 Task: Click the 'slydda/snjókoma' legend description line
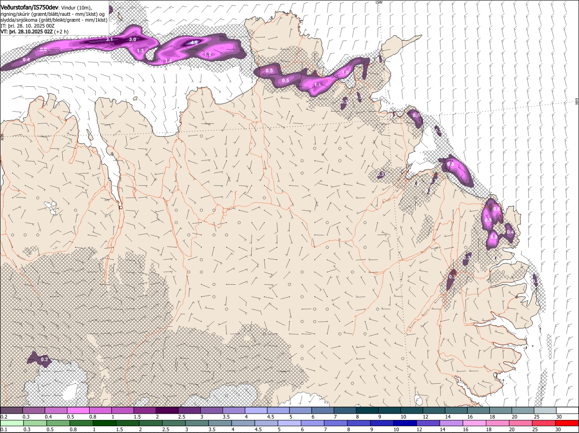54,20
